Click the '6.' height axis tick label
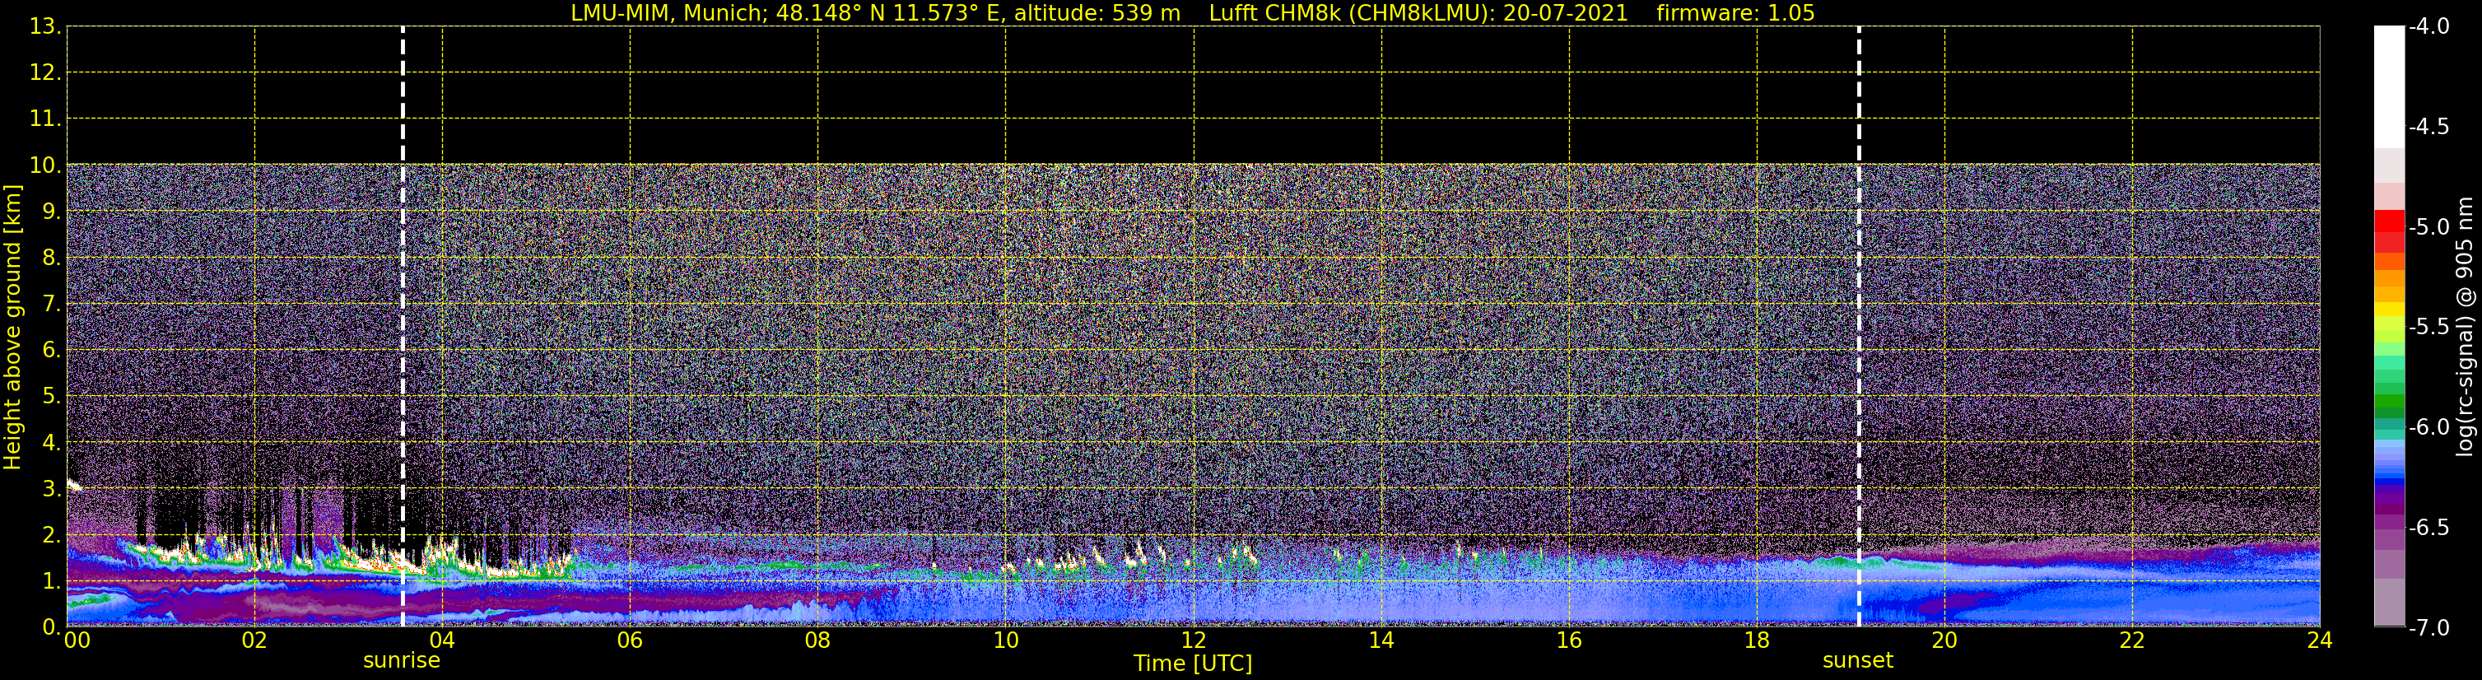2482x680 pixels. 51,351
